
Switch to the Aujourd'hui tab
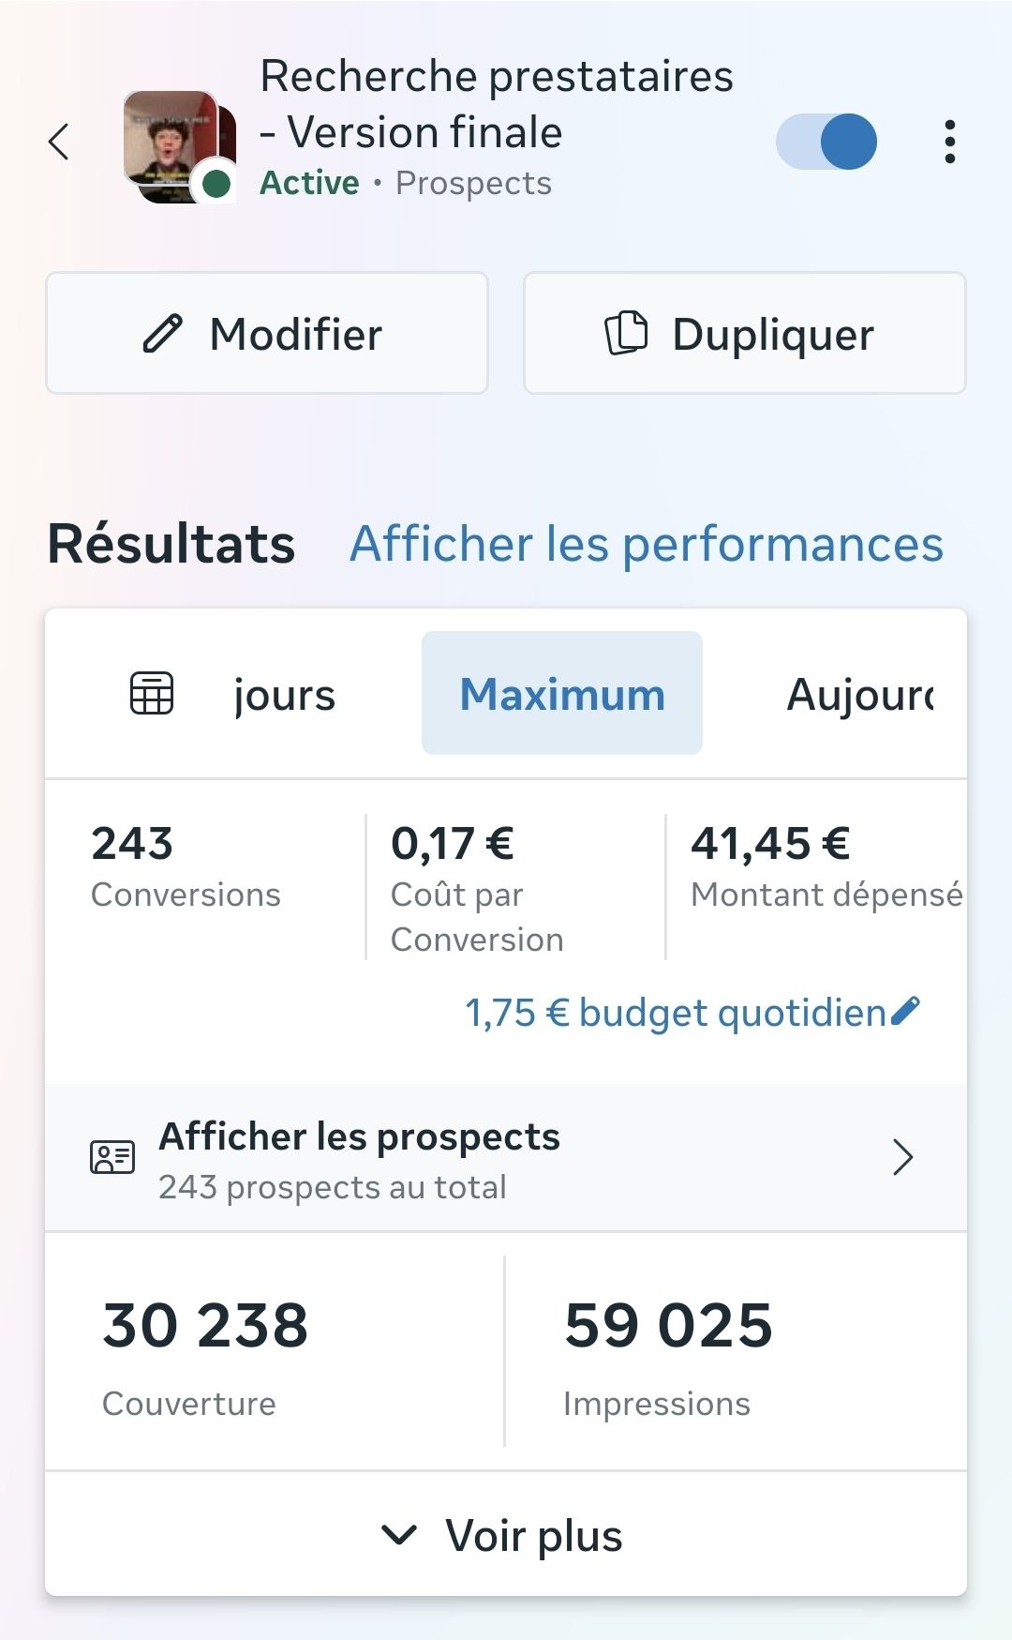[860, 695]
